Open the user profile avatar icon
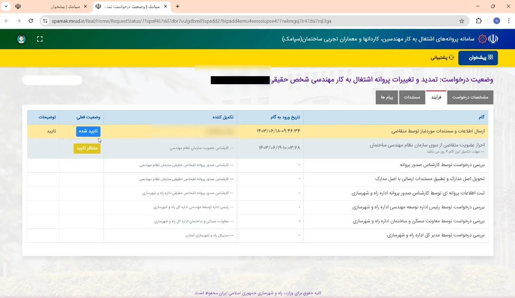This screenshot has width=515, height=298. coord(21,39)
